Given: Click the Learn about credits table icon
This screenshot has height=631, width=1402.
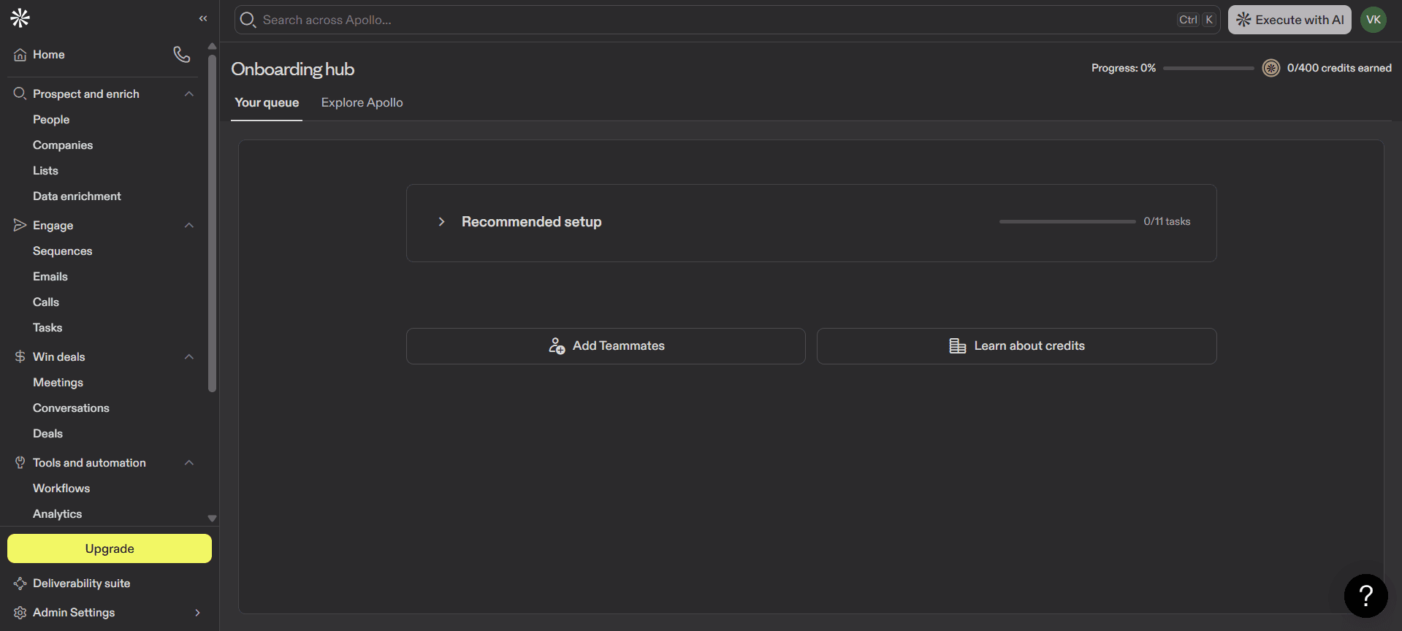Looking at the screenshot, I should (x=958, y=345).
